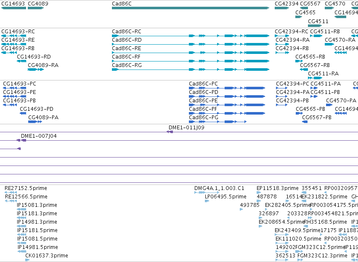Select the EK111020.5prime EST
Screen dimensions: 358x262
(x=282, y=243)
